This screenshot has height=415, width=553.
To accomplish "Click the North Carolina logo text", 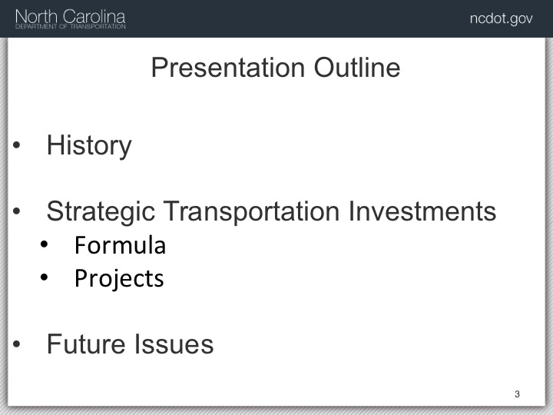I will [71, 17].
